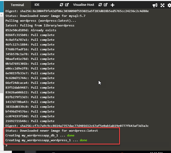The height and width of the screenshot is (153, 171).
Task: Click '66ef24dcaca4: Pull complete' line
Action: click(x=30, y=83)
